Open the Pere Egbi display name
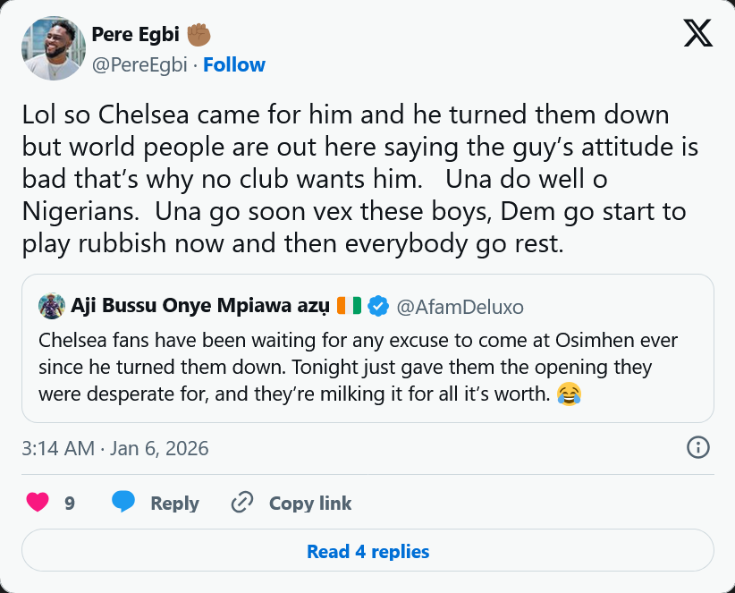The image size is (735, 593). [x=137, y=35]
